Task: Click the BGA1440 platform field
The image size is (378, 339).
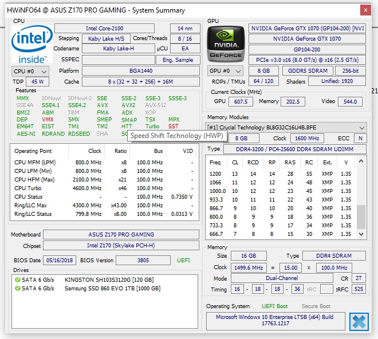Action: [141, 71]
